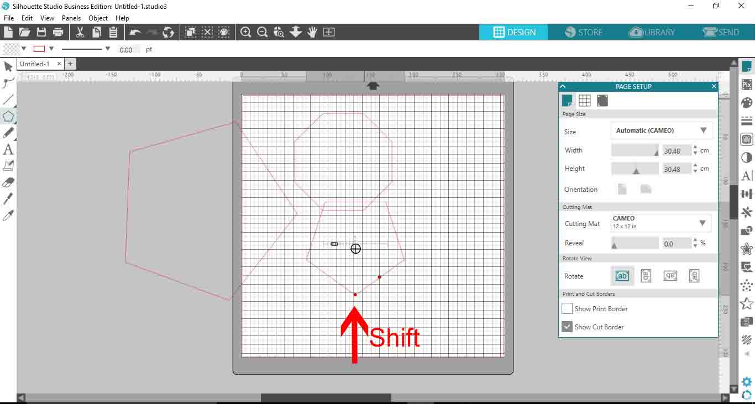Cut selection with the scissors icon

coord(80,32)
